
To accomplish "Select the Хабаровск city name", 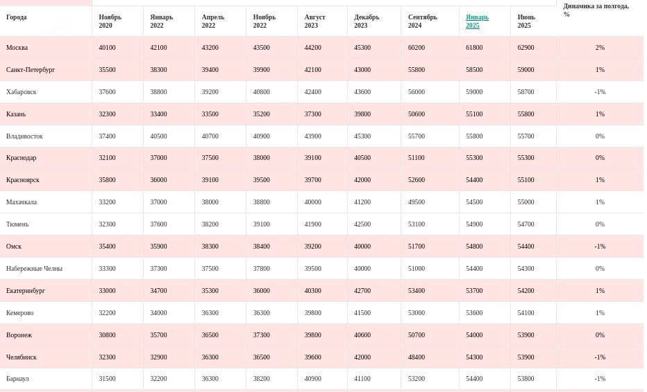I will tap(22, 92).
